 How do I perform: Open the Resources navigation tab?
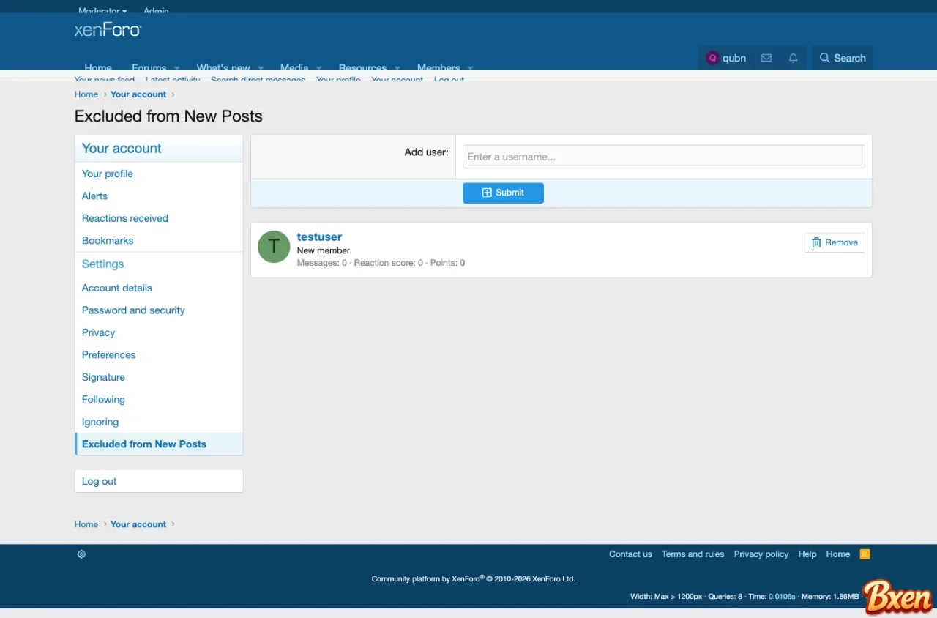(x=362, y=67)
